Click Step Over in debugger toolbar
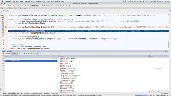The height and width of the screenshot is (96, 171). click(22, 54)
